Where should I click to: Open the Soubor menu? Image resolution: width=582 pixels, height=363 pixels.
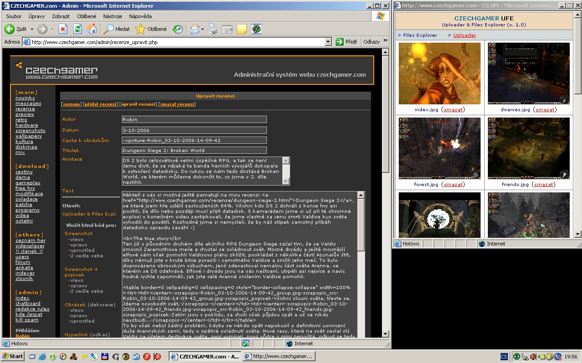[14, 16]
